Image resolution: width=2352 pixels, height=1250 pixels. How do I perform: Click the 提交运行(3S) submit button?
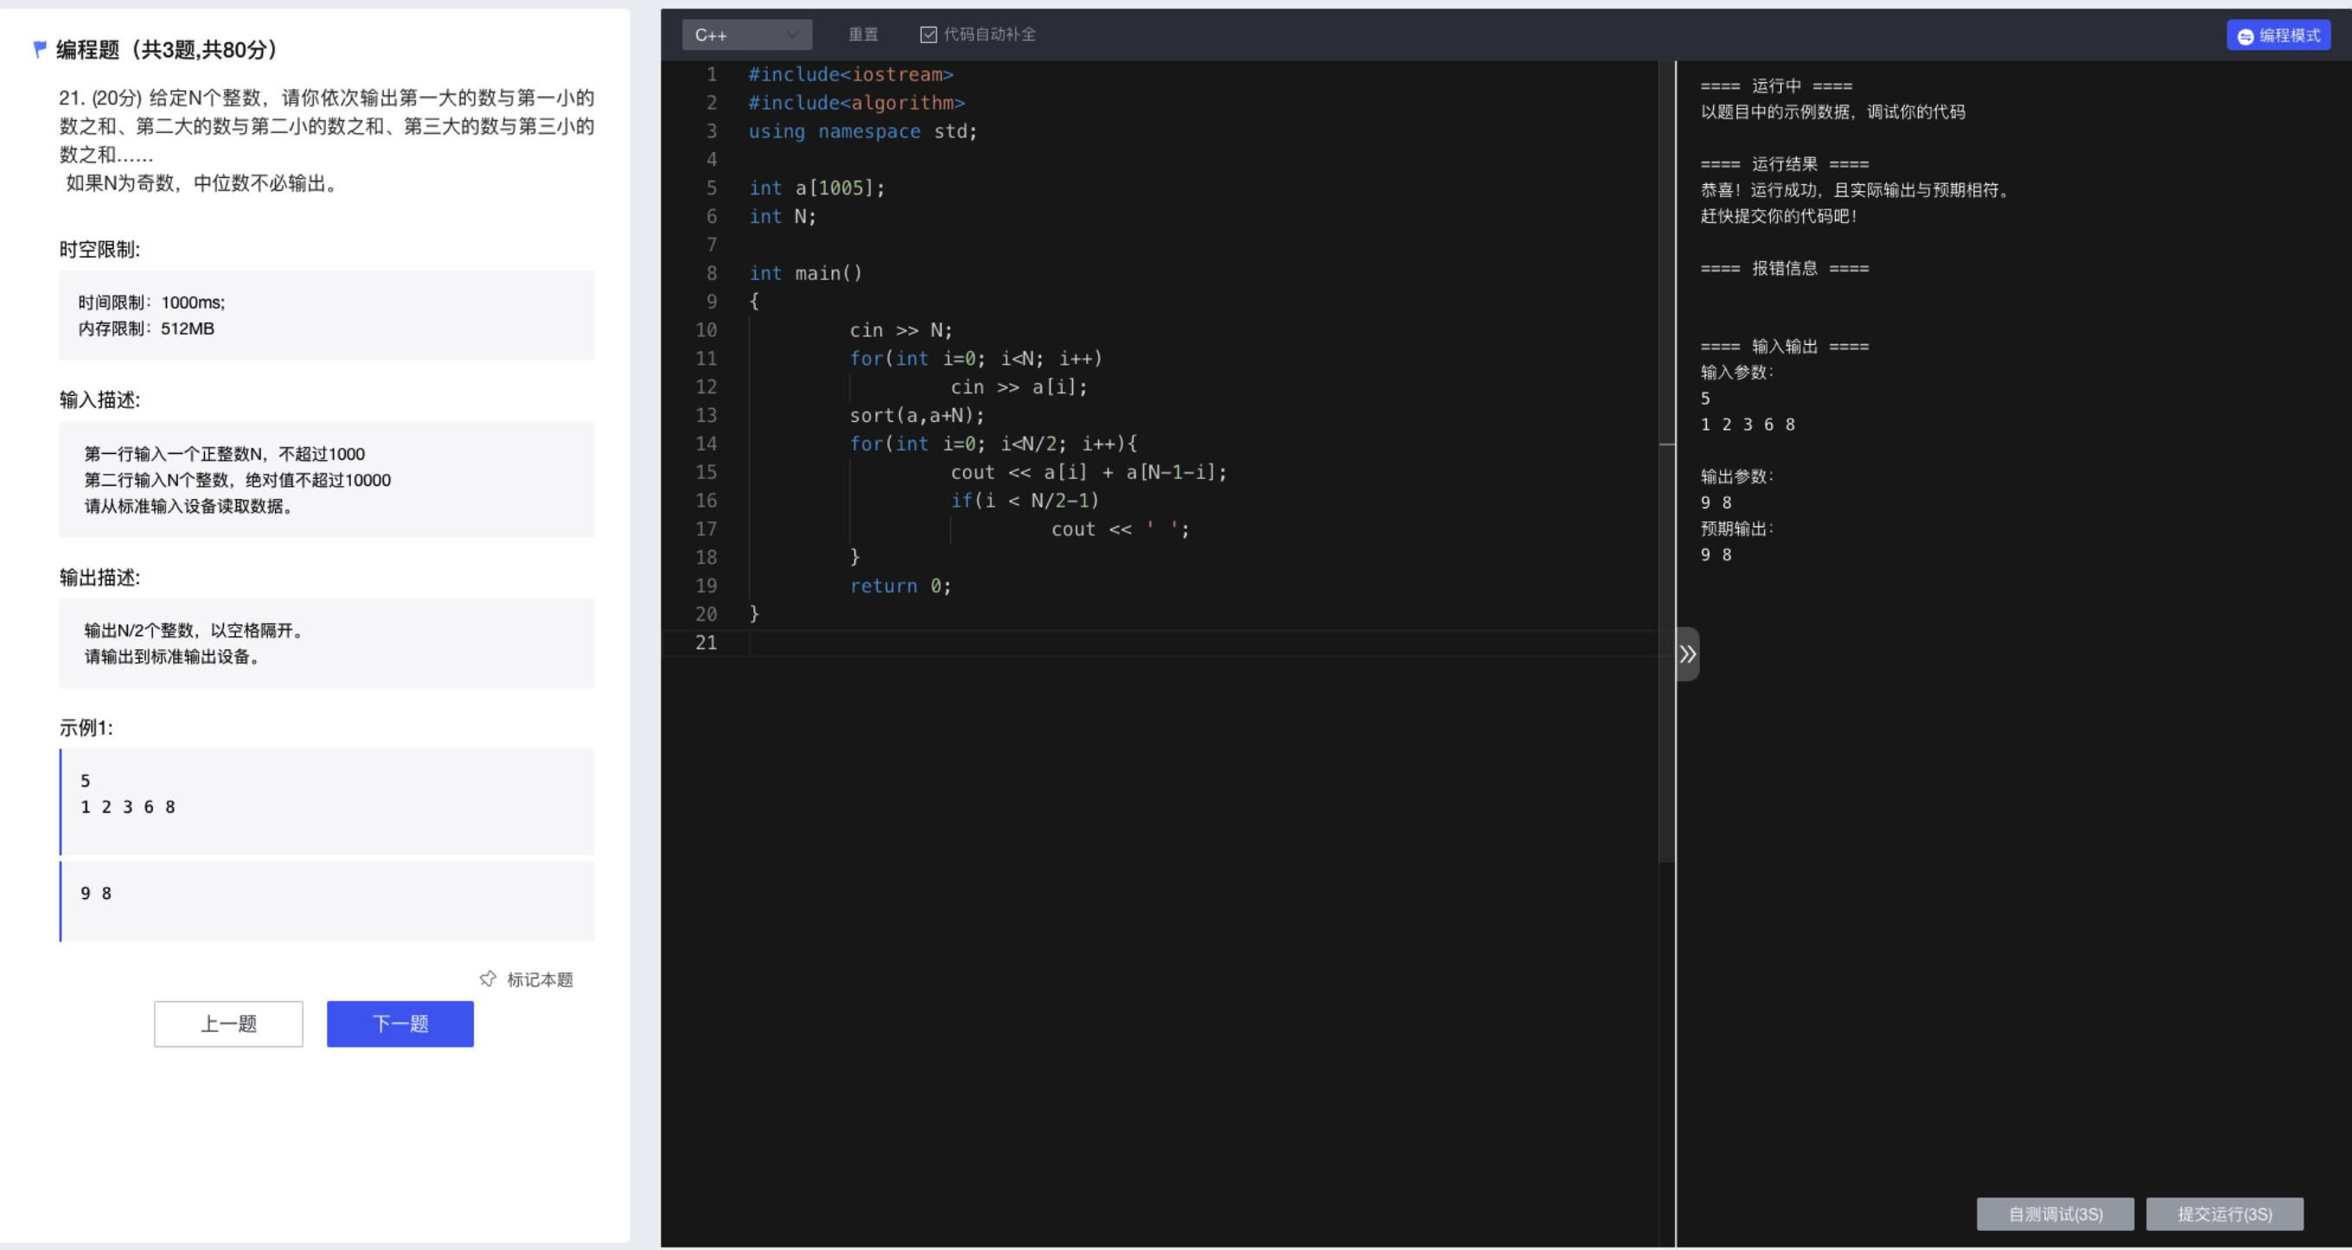(x=2224, y=1214)
